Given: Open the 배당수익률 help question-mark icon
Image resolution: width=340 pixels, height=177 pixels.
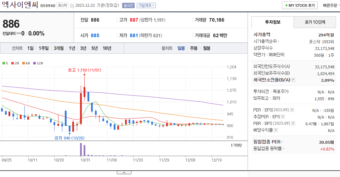Looking at the screenshot, I should pyautogui.click(x=276, y=130).
